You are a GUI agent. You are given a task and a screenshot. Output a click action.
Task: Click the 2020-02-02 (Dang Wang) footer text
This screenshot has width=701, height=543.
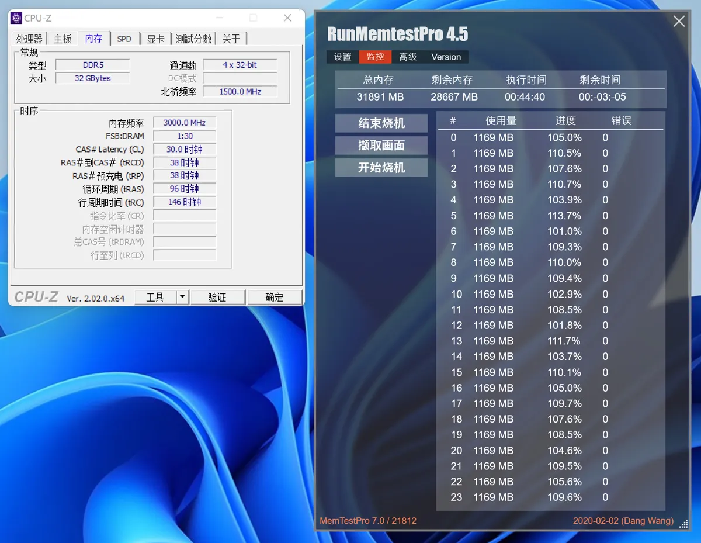(623, 521)
